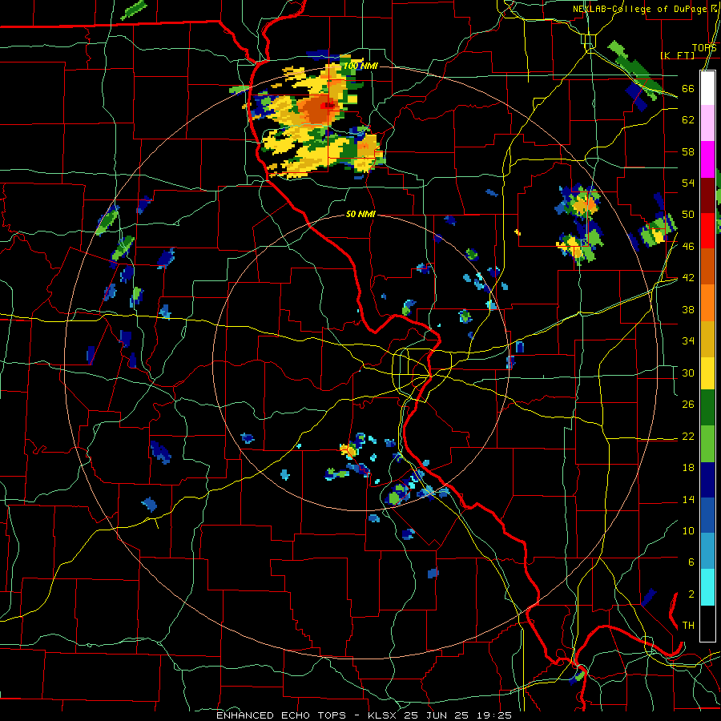Select the 30 legend value

[688, 373]
